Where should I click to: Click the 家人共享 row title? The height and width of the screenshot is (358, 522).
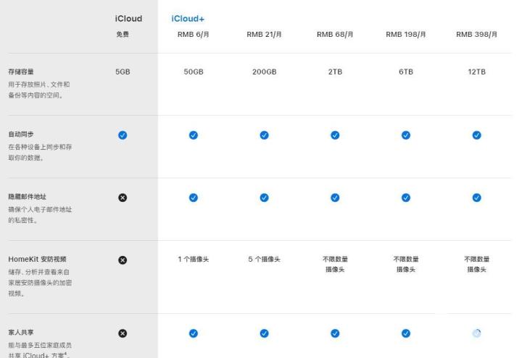[x=21, y=333]
